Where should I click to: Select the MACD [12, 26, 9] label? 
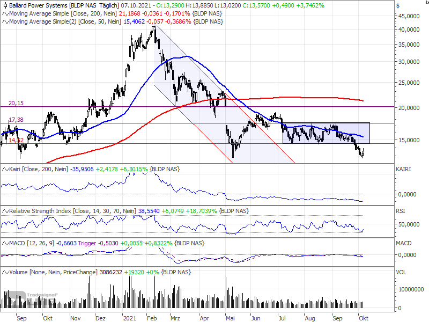point(32,243)
